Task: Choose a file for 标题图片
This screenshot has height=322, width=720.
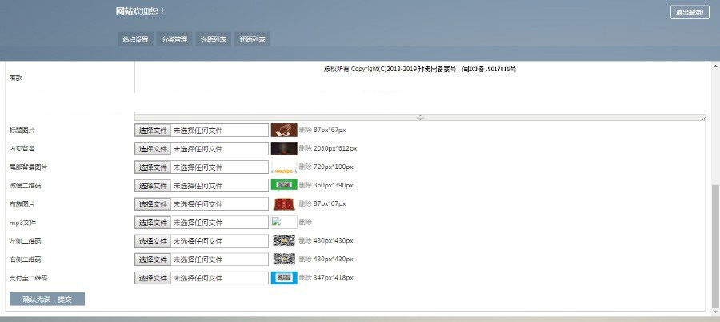Action: (x=153, y=130)
